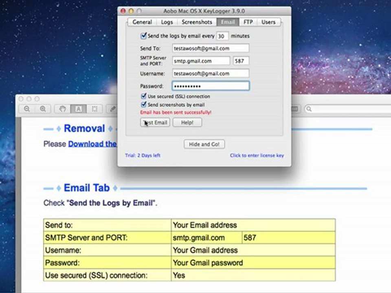
Task: Select the Email tab
Action: [x=228, y=22]
